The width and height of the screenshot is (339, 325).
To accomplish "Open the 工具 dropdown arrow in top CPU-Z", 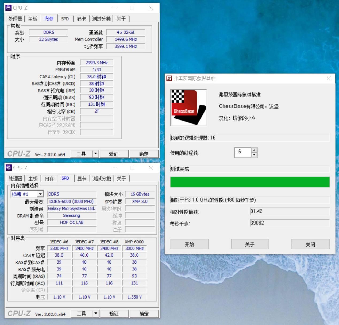I will (x=95, y=154).
